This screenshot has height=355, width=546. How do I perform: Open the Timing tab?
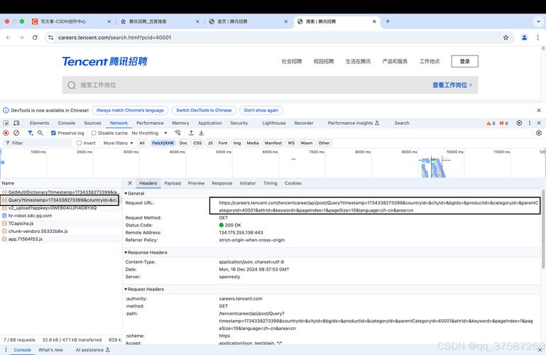coord(270,183)
